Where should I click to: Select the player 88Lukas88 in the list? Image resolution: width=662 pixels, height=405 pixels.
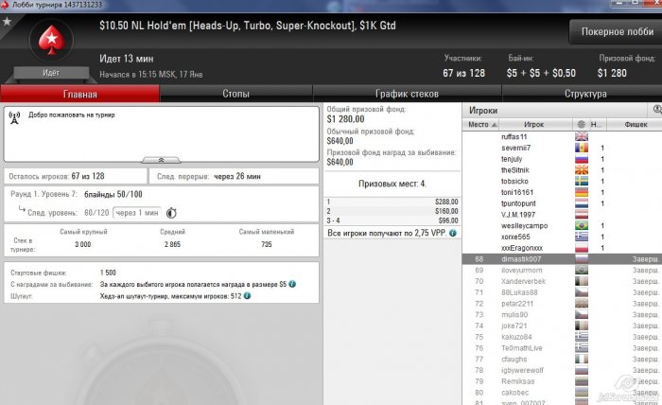(x=562, y=292)
